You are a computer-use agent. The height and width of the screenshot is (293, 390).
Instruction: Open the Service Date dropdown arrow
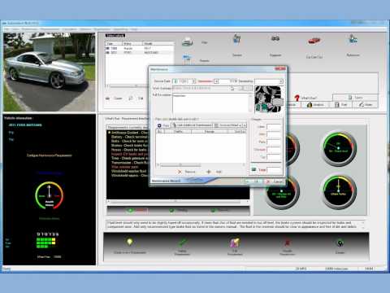193,81
